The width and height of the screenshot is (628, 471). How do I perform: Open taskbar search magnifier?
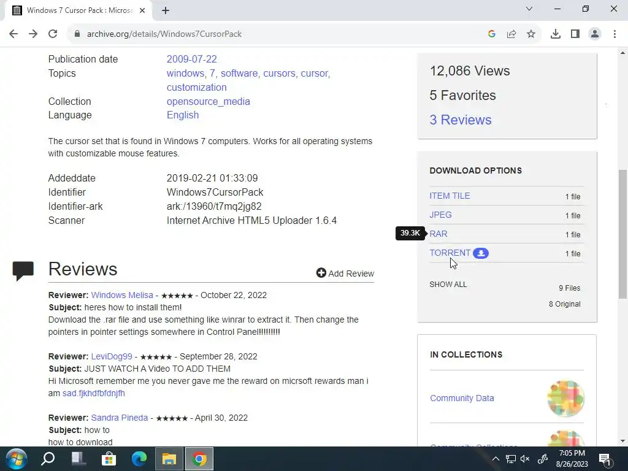coord(48,459)
